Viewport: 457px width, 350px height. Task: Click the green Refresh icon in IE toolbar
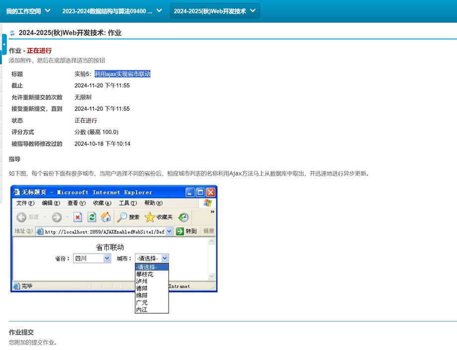click(92, 217)
